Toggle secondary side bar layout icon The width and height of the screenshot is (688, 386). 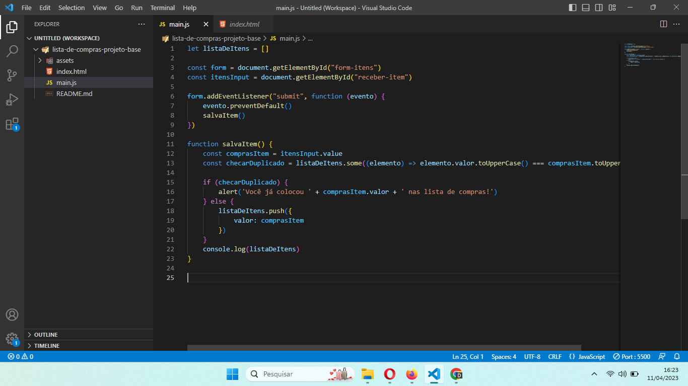click(x=599, y=8)
